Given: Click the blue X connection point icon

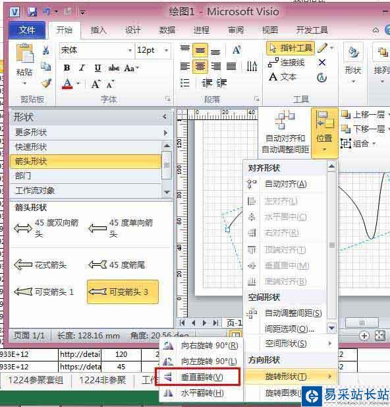Looking at the screenshot, I should coord(322,63).
